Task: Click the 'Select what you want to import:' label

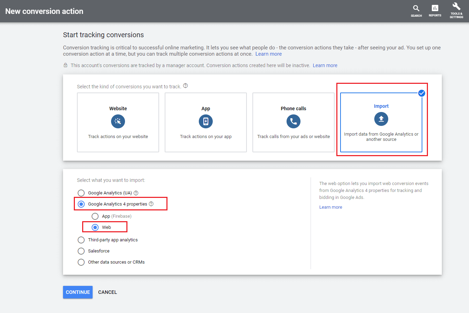Action: pyautogui.click(x=111, y=180)
